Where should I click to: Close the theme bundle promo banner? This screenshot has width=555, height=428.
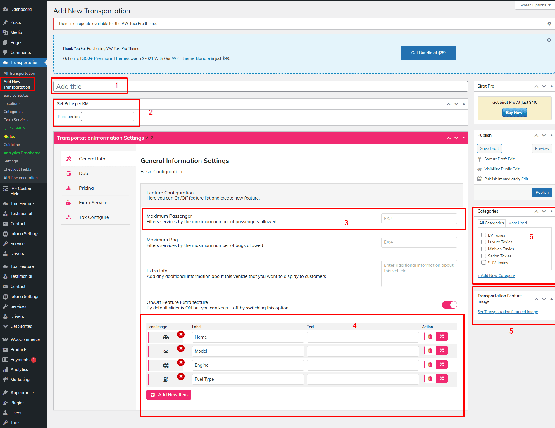549,40
